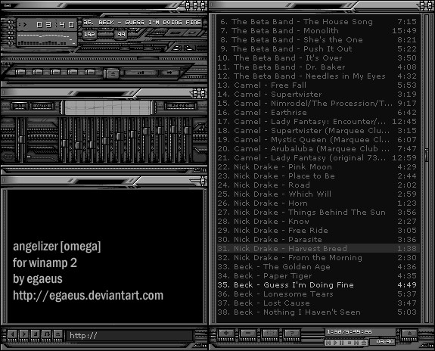Click the playlist mini Play button
This screenshot has width=435, height=351.
335,343
